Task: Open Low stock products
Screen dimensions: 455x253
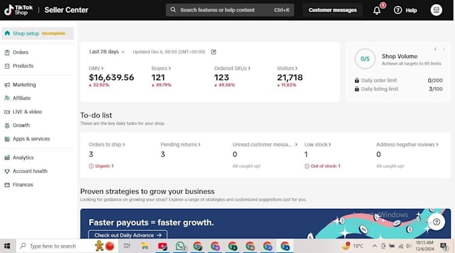Action: pos(317,144)
